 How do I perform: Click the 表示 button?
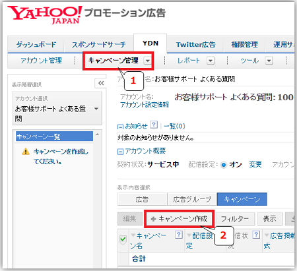point(270,219)
